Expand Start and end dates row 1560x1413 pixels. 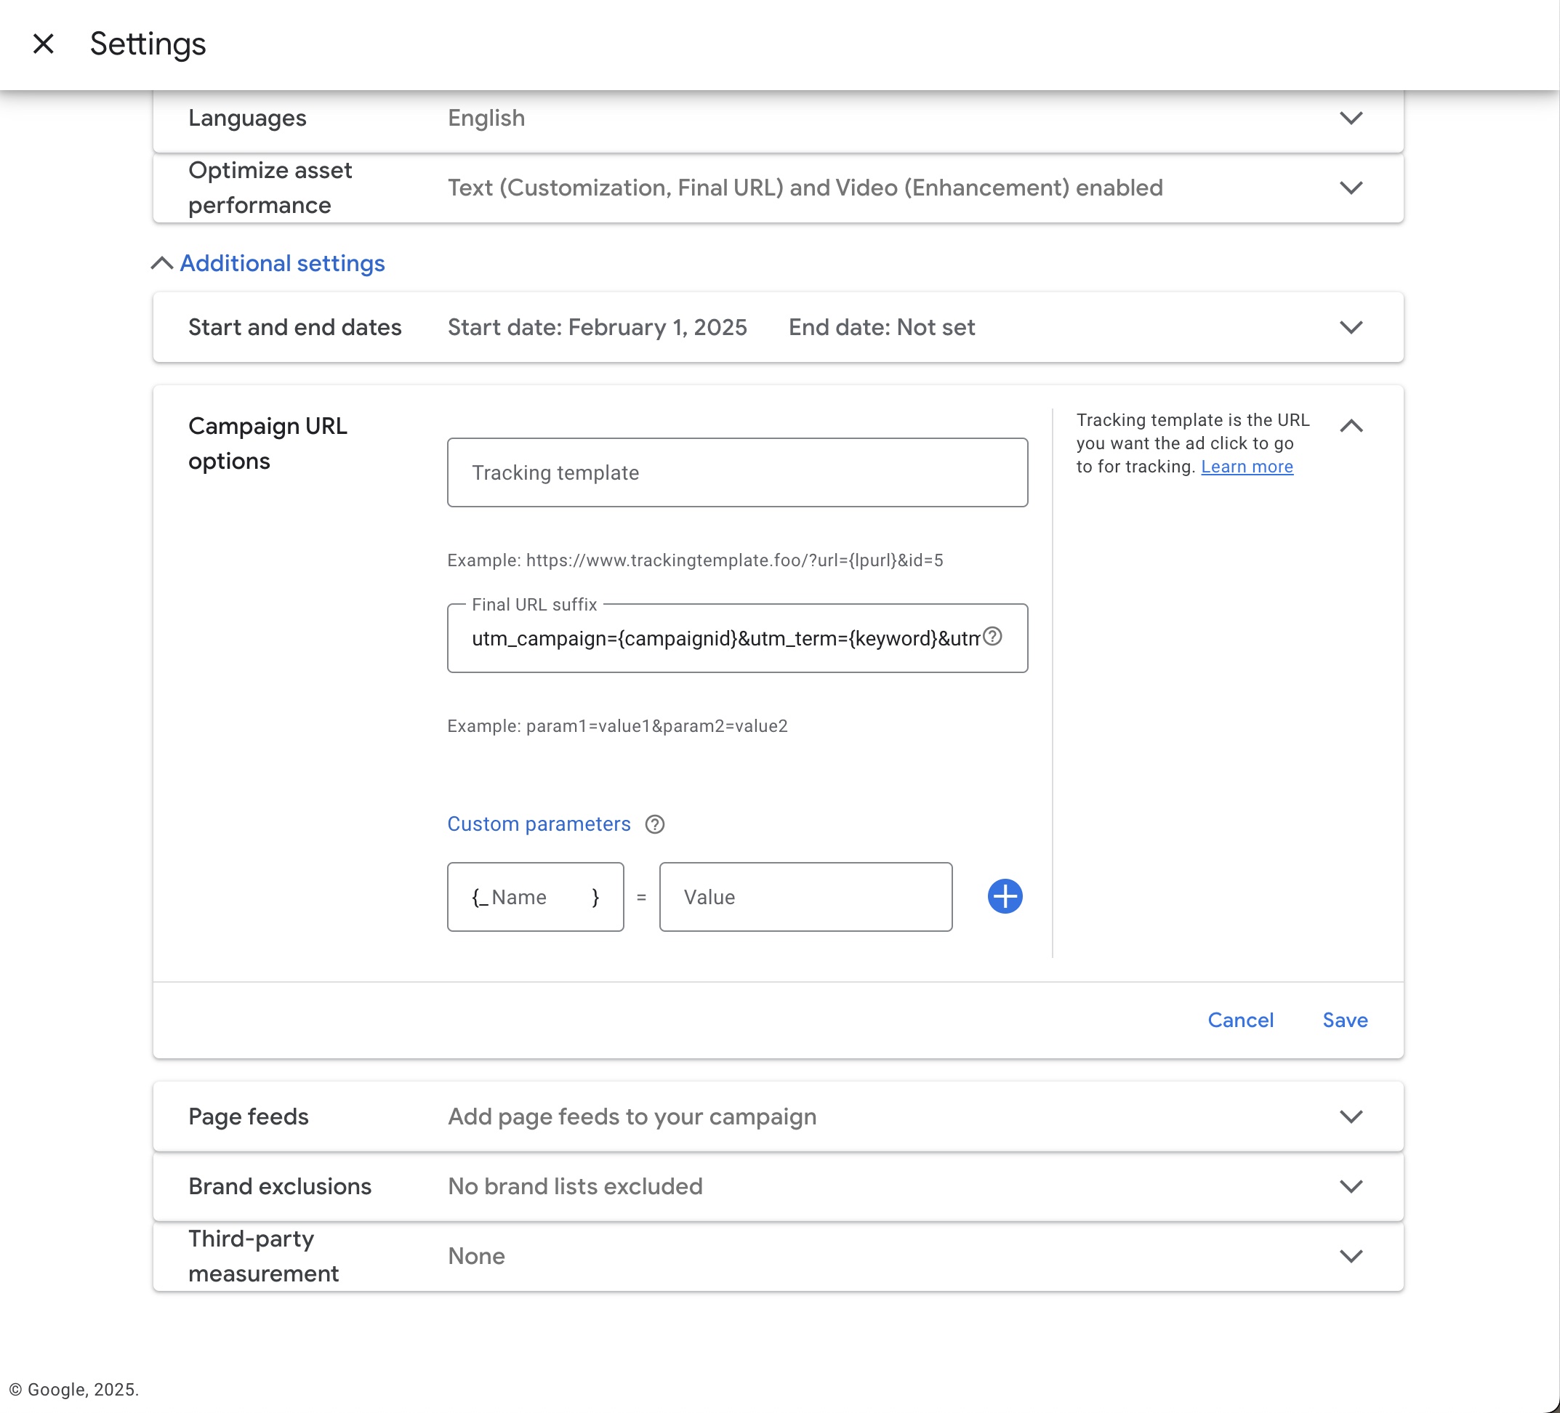(x=1351, y=326)
